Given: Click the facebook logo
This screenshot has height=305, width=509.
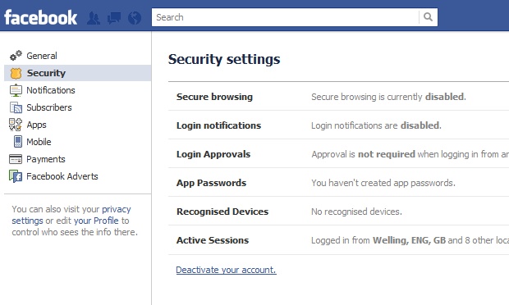Looking at the screenshot, I should 40,17.
